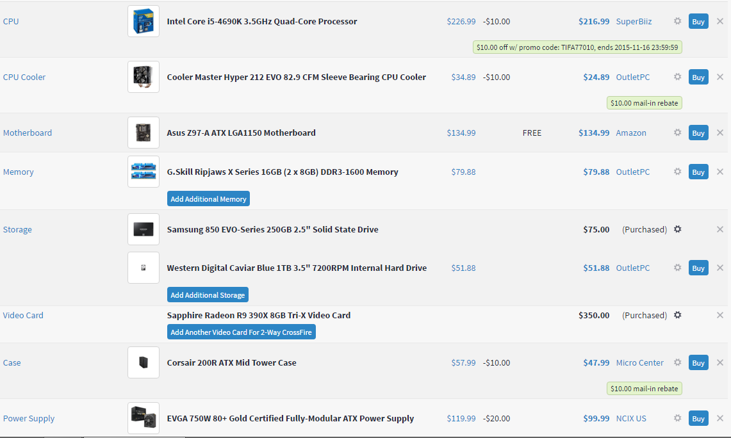Image resolution: width=731 pixels, height=438 pixels.
Task: Click the Western Digital drive thumbnail
Action: [x=144, y=268]
